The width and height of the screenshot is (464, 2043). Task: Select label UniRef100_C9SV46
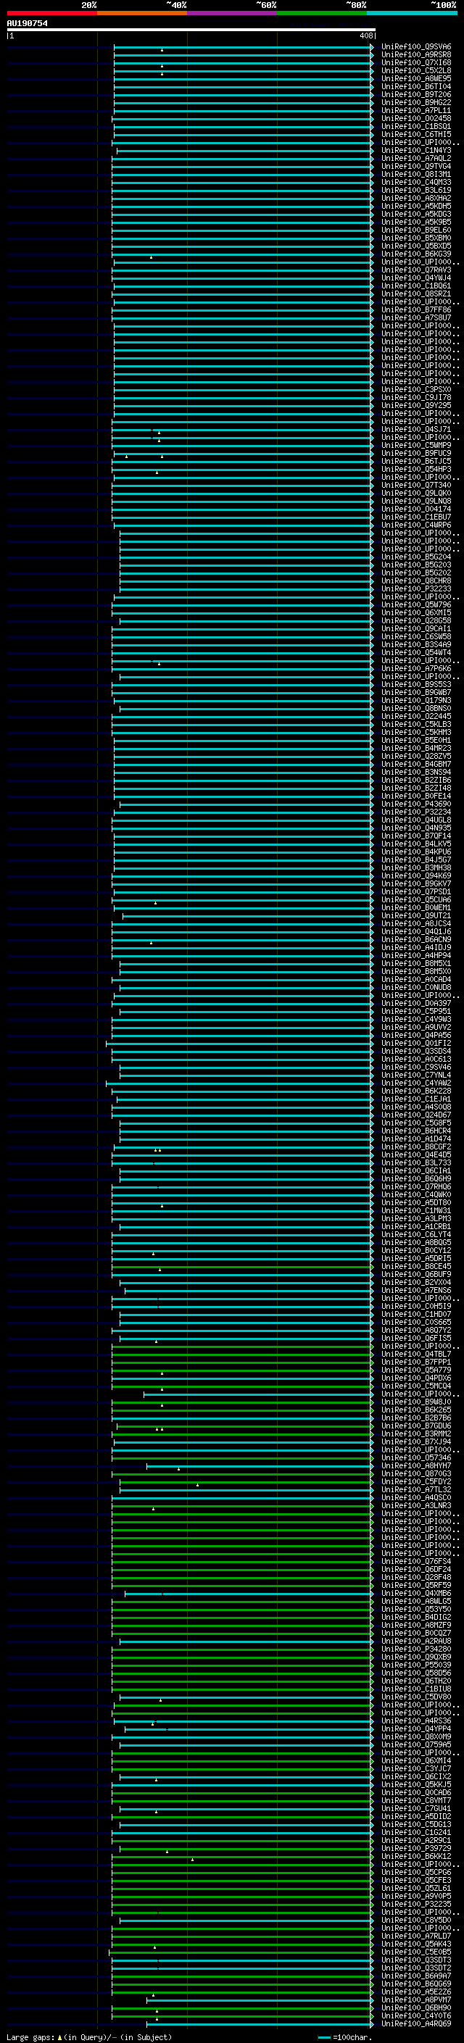[x=415, y=1067]
